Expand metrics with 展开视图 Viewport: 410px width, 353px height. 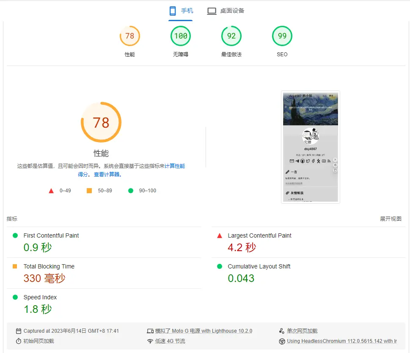point(391,219)
